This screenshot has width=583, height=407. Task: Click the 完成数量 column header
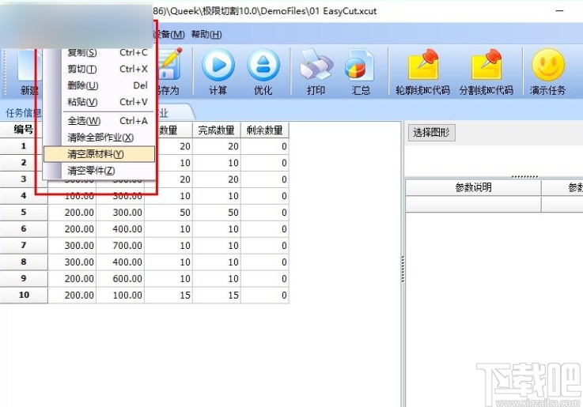217,130
